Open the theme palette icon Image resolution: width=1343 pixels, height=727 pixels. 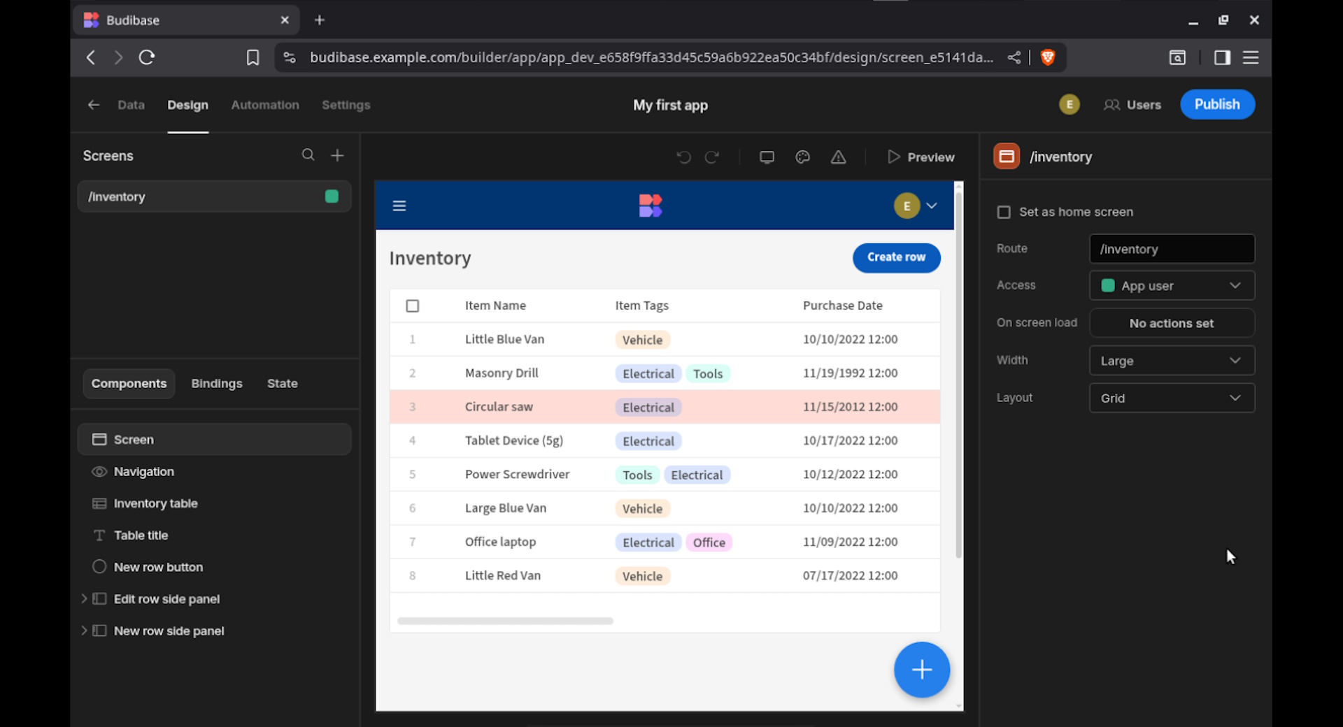[802, 157]
